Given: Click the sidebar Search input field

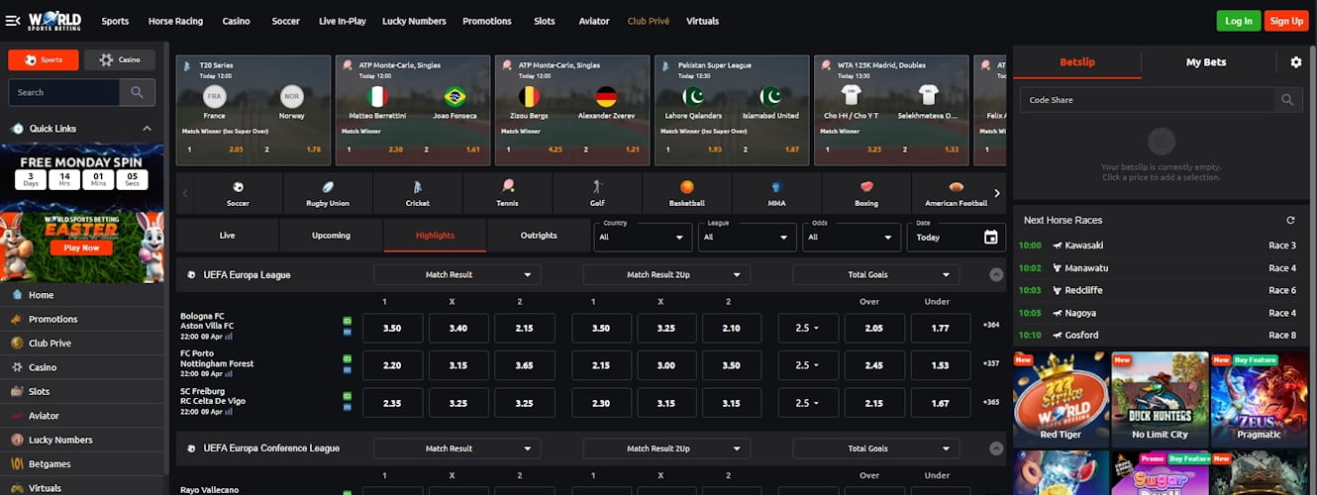Looking at the screenshot, I should click(x=64, y=92).
